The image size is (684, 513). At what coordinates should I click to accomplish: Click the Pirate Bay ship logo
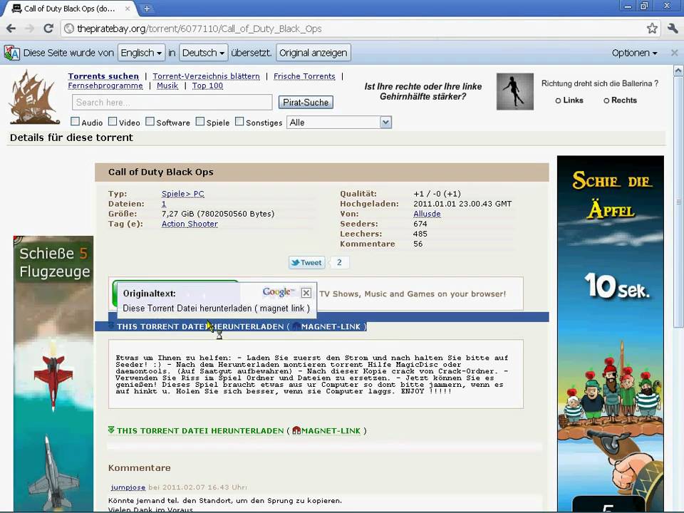[x=34, y=98]
